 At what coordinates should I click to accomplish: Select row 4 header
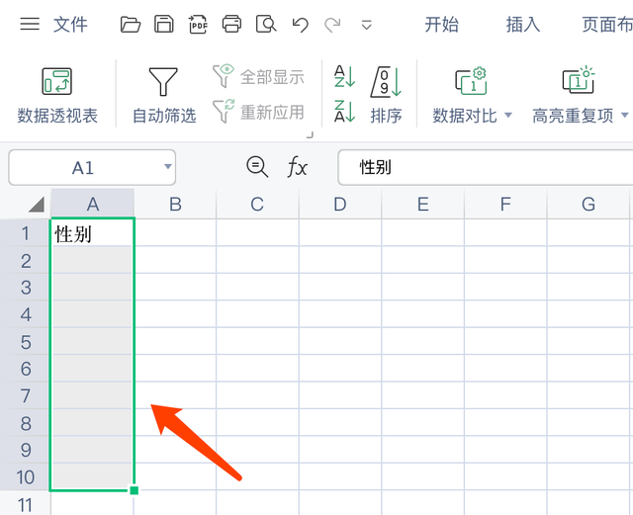point(26,314)
